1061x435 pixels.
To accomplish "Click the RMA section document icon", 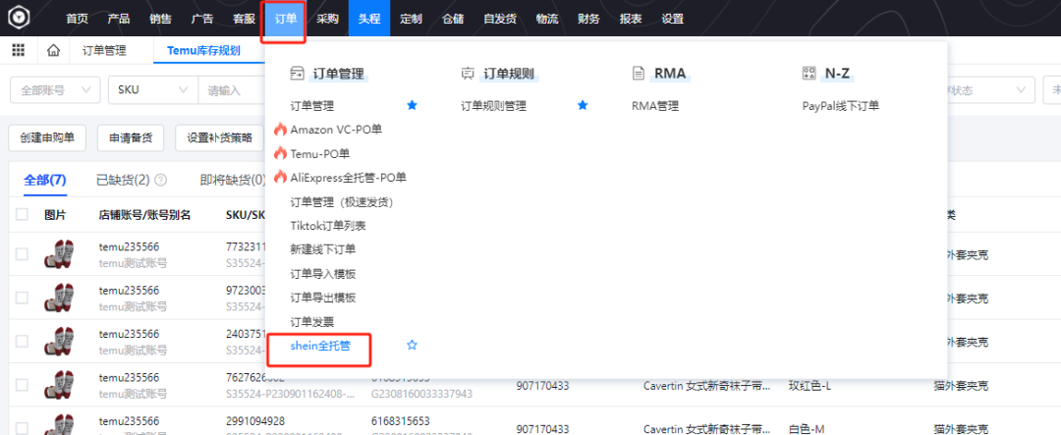I will 638,73.
